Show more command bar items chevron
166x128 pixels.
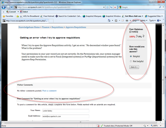[x=163, y=19]
